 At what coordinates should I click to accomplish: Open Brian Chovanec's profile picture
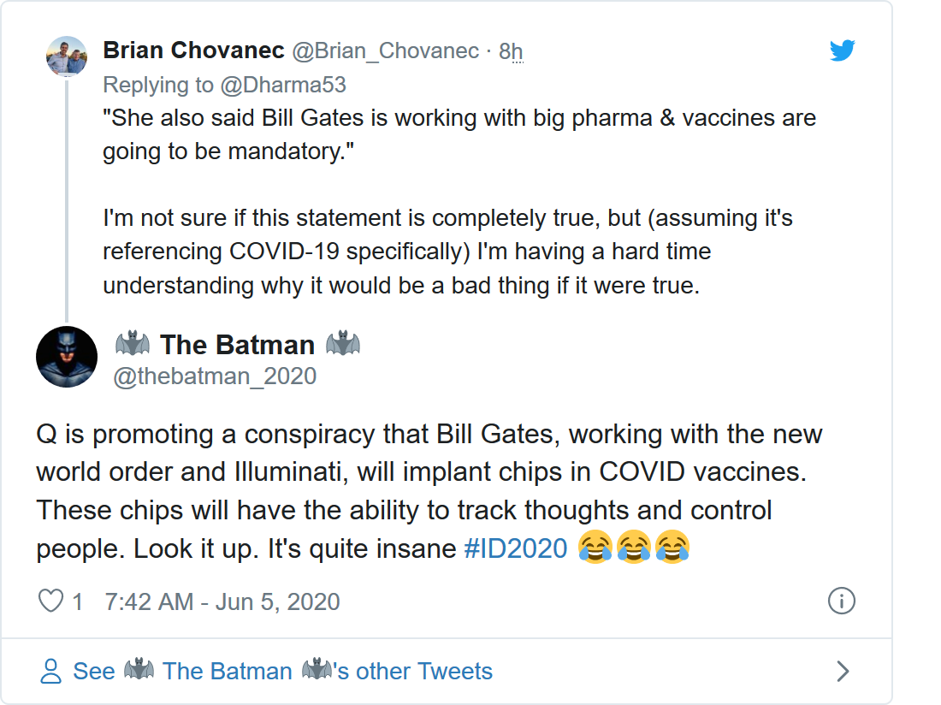coord(67,56)
